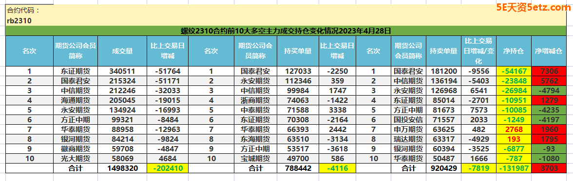This screenshot has width=573, height=181.
Task: Select the 持卖单量 column header
Action: (443, 51)
